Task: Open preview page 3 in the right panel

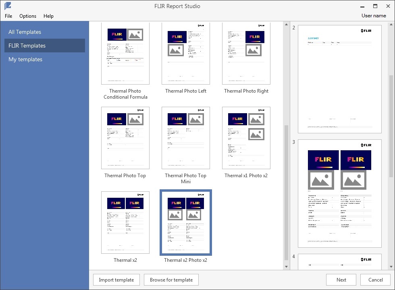Action: point(339,193)
